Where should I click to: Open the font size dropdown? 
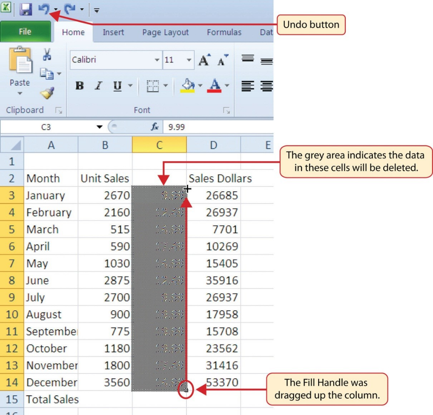(189, 59)
